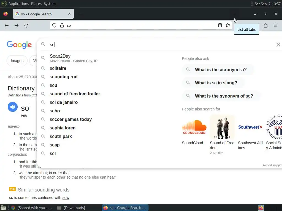The width and height of the screenshot is (282, 211).
Task: Select 'What is the synonym of so?'
Action: 221,96
